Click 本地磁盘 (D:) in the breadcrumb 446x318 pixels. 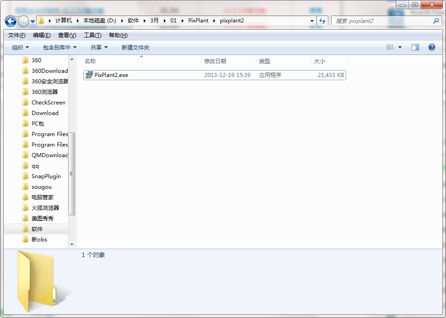pos(99,21)
